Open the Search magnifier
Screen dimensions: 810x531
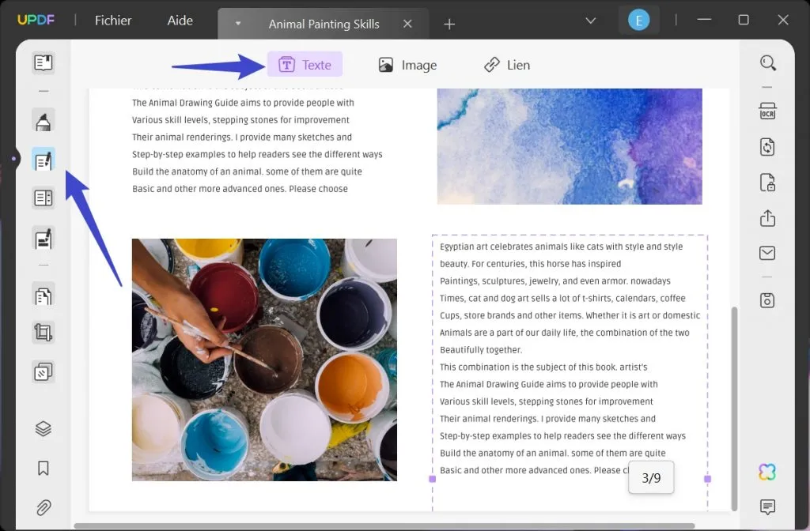pos(767,63)
